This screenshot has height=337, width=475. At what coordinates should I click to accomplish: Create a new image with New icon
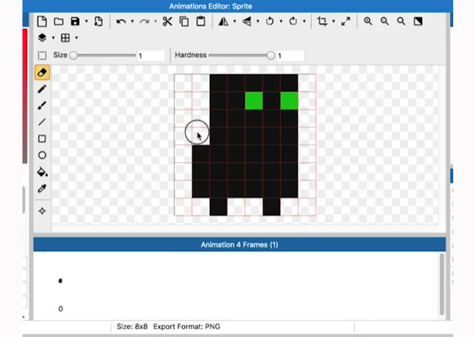click(x=42, y=22)
